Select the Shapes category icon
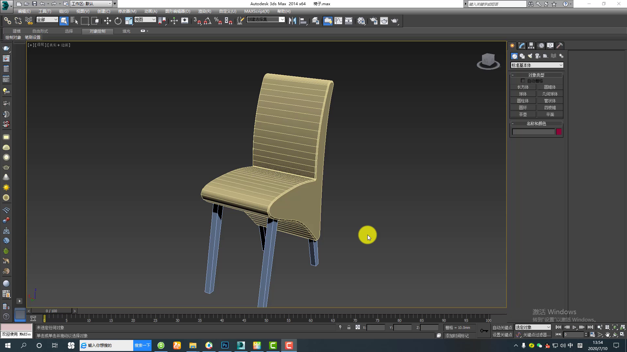627x352 pixels. click(522, 56)
